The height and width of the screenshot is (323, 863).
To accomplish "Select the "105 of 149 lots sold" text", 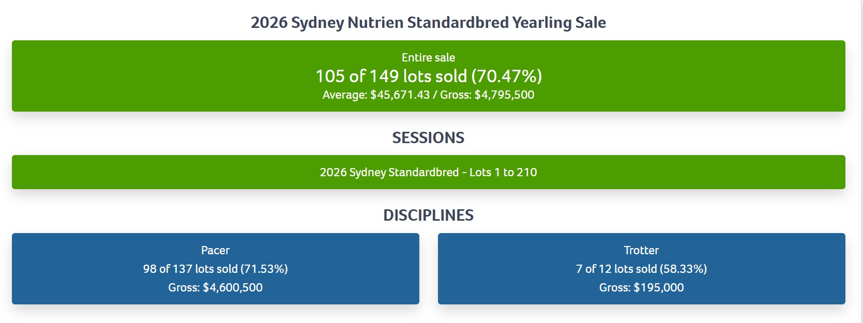I will (391, 76).
